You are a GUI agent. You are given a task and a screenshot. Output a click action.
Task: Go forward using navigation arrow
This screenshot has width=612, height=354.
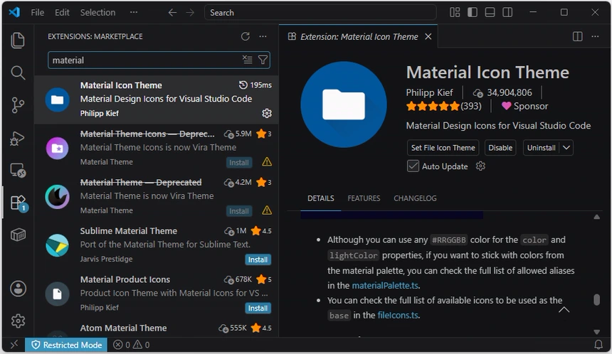click(190, 13)
